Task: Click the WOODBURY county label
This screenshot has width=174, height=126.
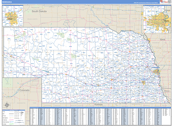Action: coord(156,43)
